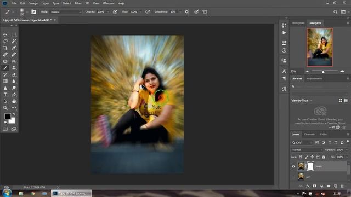351x197 pixels.
Task: Select the Zoom tool
Action: pyautogui.click(x=5, y=108)
